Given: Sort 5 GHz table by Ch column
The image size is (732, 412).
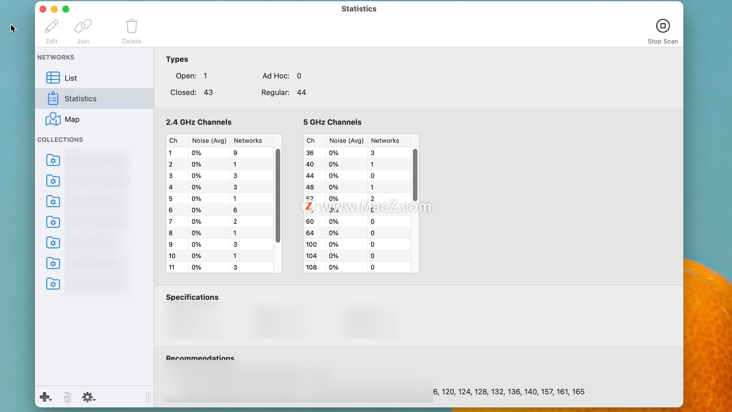Looking at the screenshot, I should coord(315,140).
